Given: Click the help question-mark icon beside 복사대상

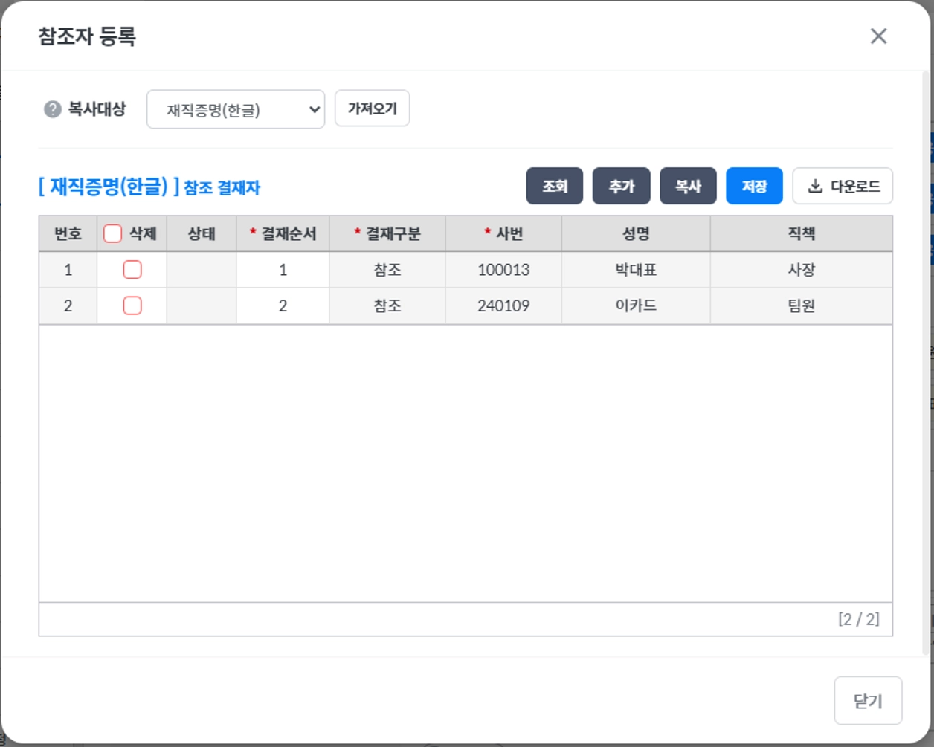Looking at the screenshot, I should click(52, 109).
